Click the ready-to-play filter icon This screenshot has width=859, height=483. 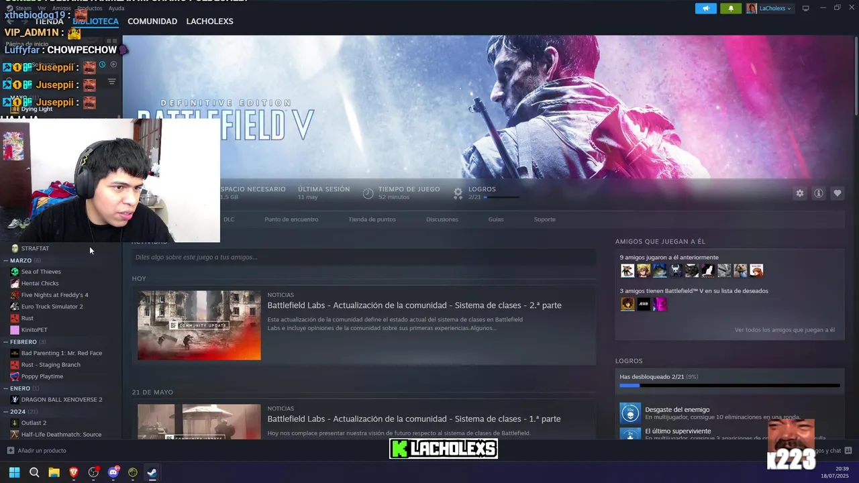point(113,64)
